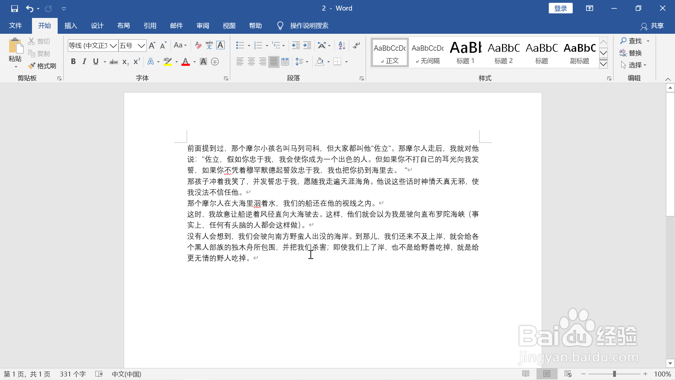The image size is (675, 380).
Task: Click the red font color swatch
Action: [186, 62]
